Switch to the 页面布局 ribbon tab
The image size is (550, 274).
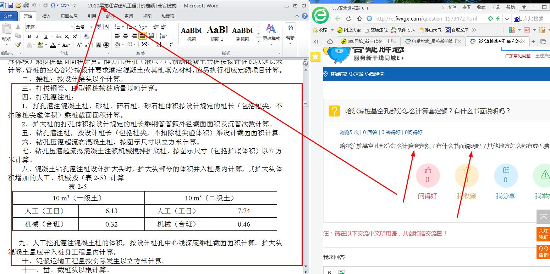[x=69, y=16]
